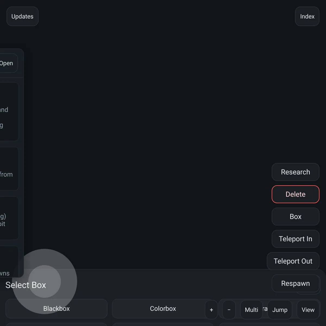Pick the left panel card ending "bit"
Image resolution: width=326 pixels, height=326 pixels.
click(9, 218)
